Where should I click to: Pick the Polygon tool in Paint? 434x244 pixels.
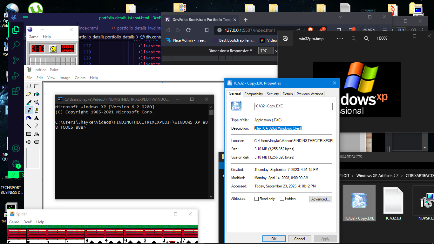click(x=37, y=134)
